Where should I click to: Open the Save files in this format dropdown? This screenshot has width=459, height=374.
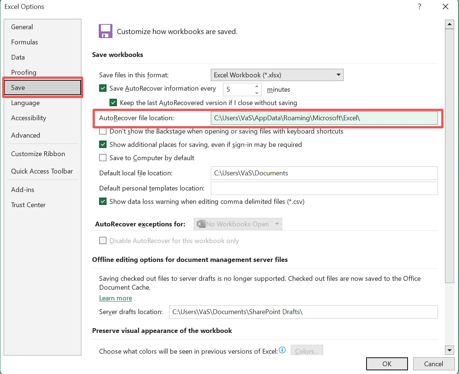coord(277,75)
